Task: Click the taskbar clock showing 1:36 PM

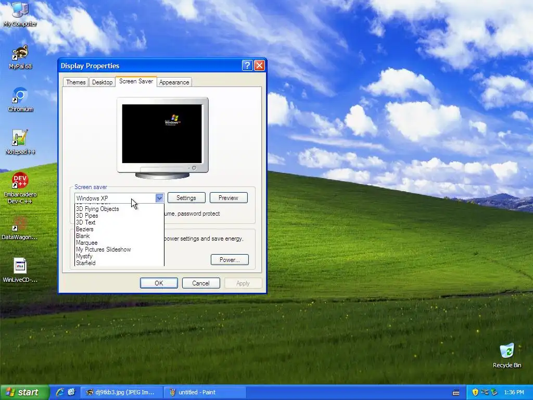Action: click(514, 392)
